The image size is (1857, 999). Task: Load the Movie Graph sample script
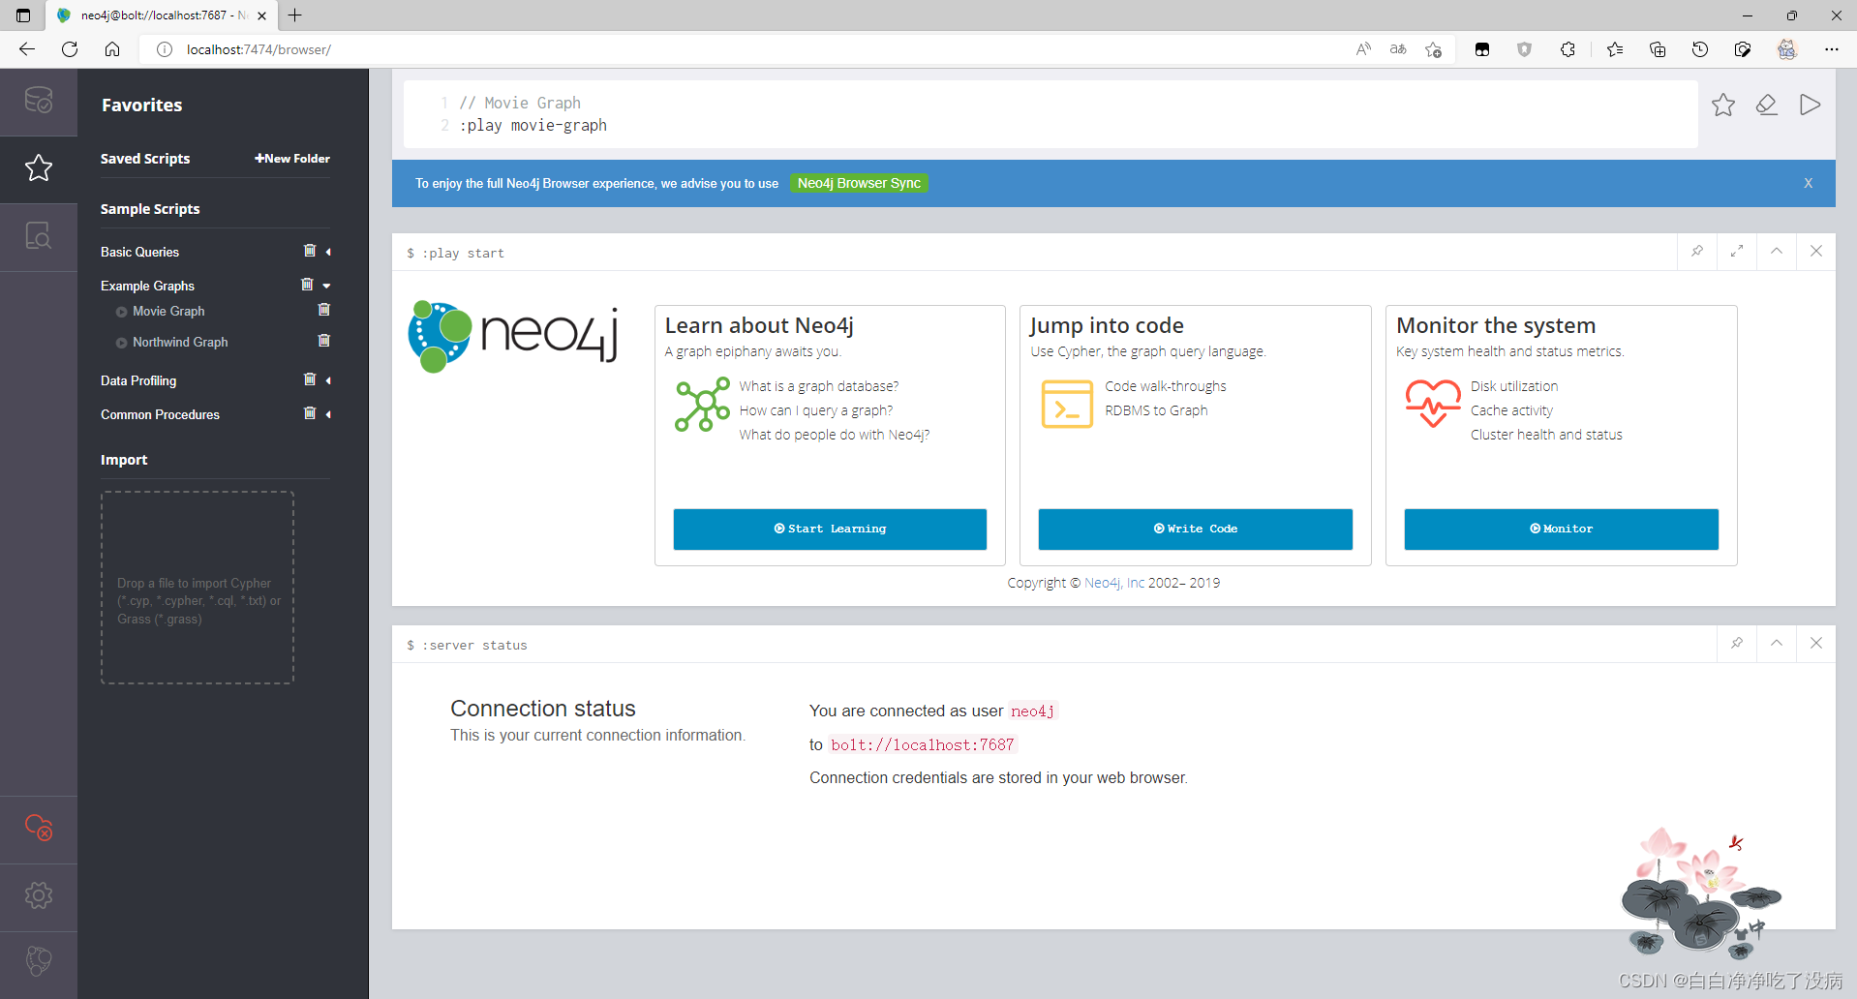tap(168, 311)
